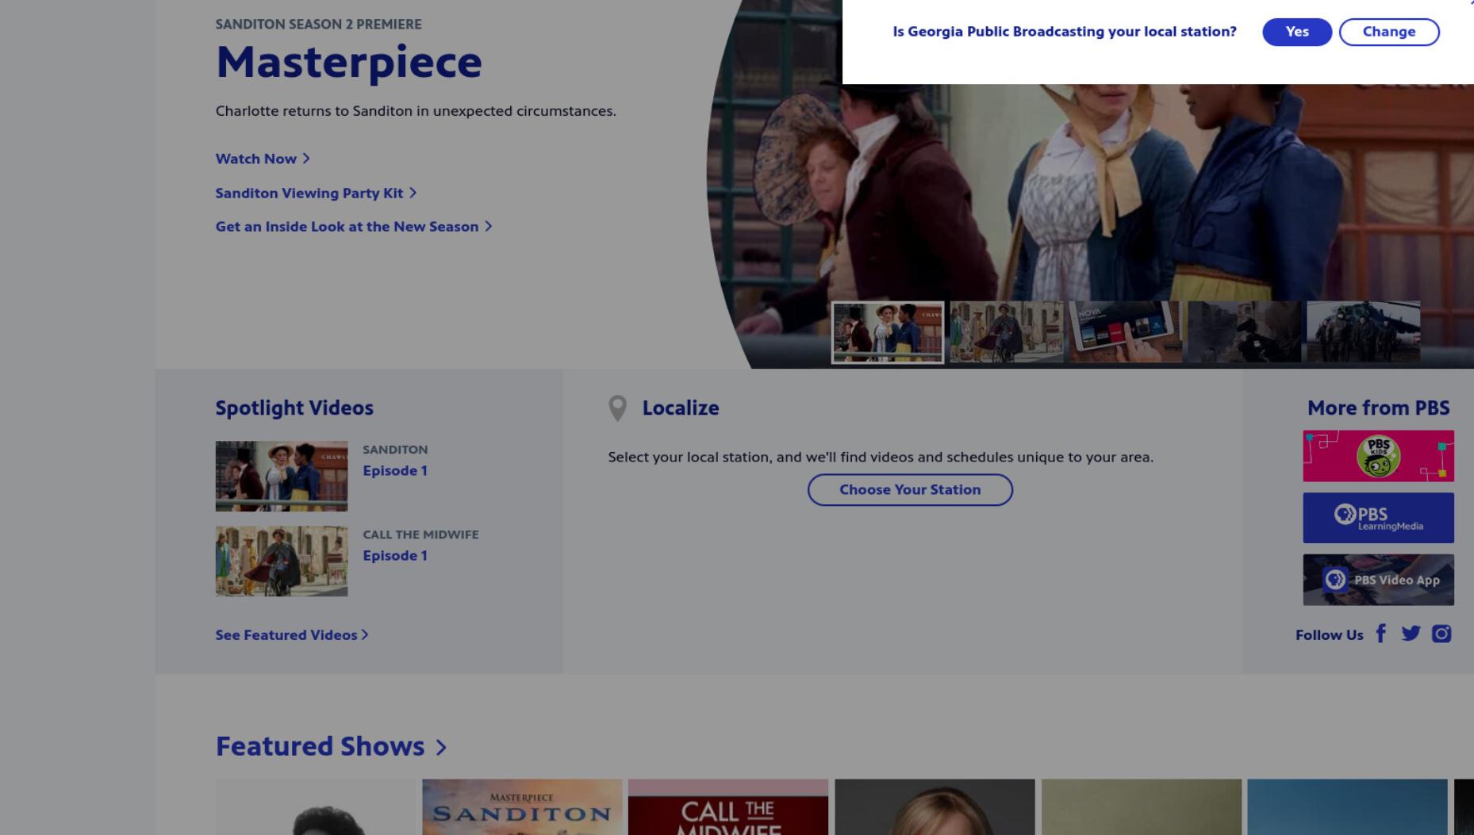Click the SANDITON label above Episode 1
This screenshot has height=835, width=1474.
(395, 450)
